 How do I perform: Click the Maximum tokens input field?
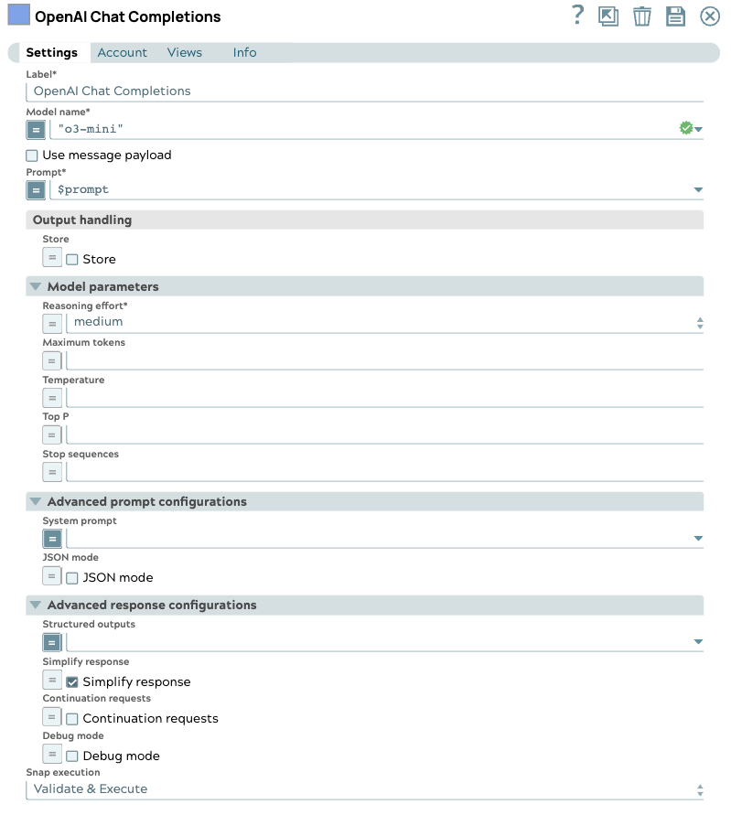click(384, 360)
